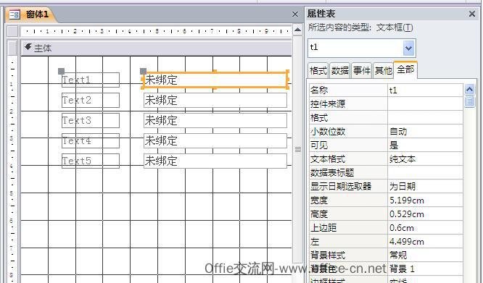Open the 可见 property value field
This screenshot has height=283, width=483.
426,145
